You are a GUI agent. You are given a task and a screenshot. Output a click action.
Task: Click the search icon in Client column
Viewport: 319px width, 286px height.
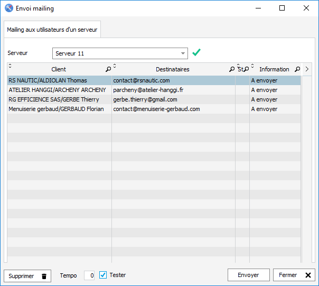[x=108, y=69]
